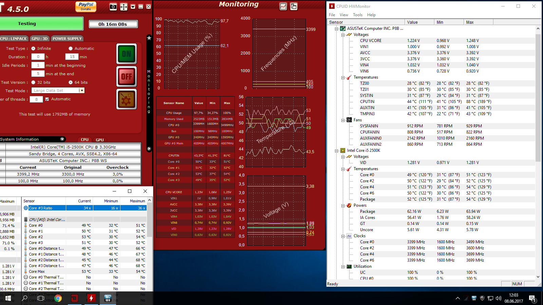Collapse the Clocks group
Screen dimensions: 543x305
[x=343, y=236]
